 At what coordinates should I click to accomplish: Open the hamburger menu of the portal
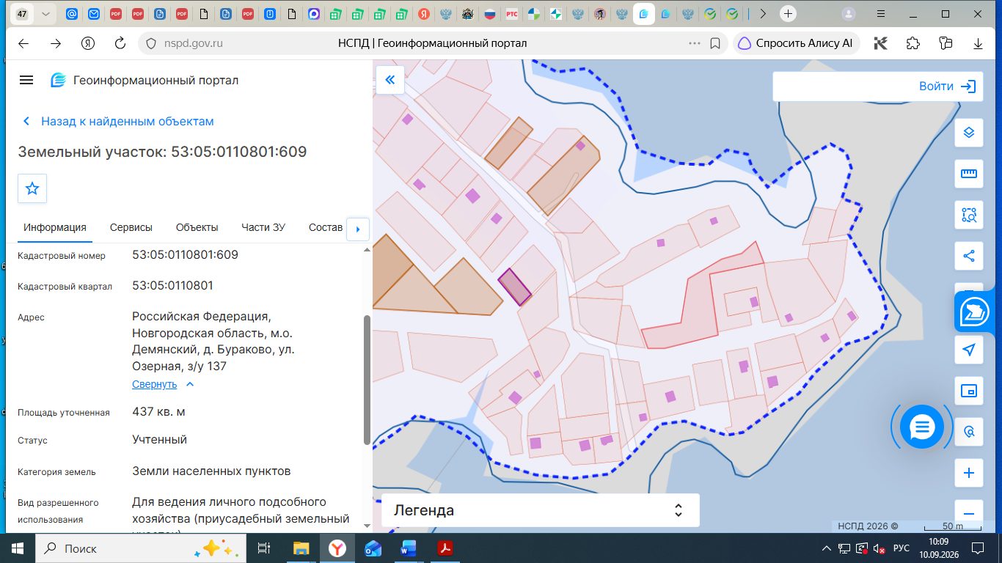pyautogui.click(x=26, y=80)
